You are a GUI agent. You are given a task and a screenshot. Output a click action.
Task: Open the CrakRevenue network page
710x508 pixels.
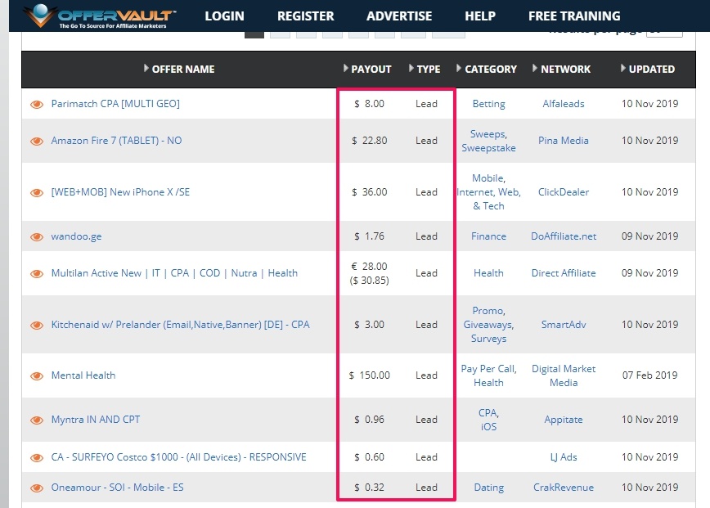564,488
